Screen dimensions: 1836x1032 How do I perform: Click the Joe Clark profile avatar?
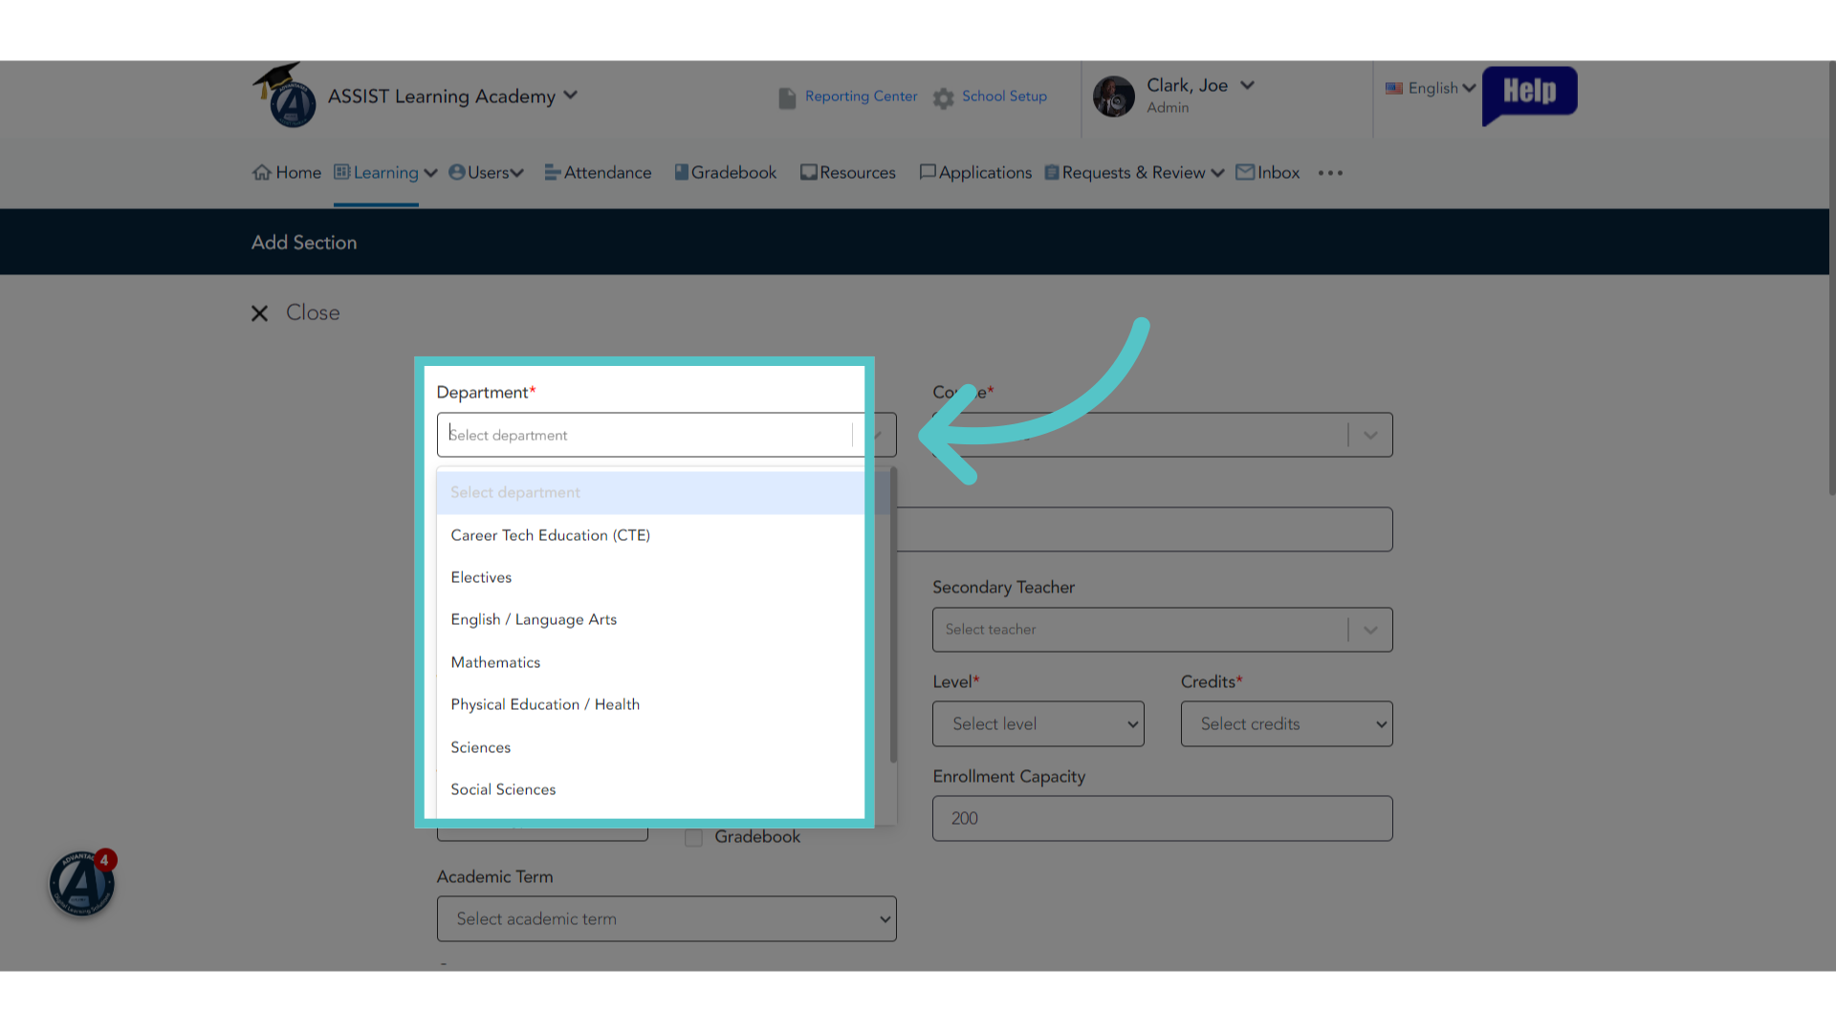coord(1114,97)
